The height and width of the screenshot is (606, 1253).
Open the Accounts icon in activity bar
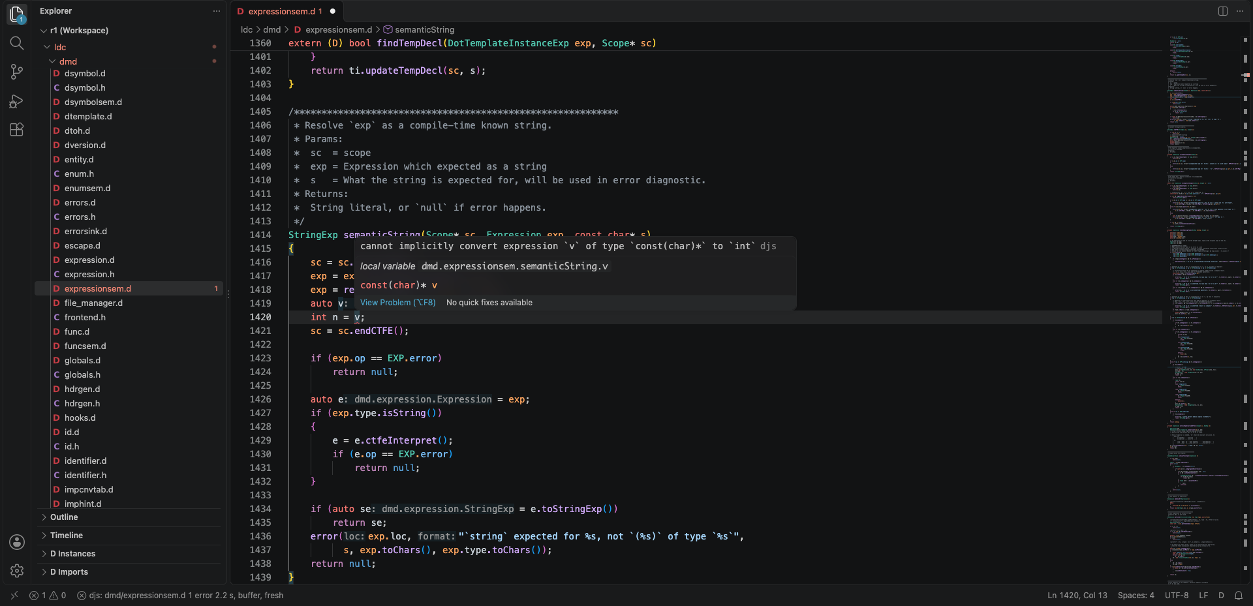tap(17, 542)
